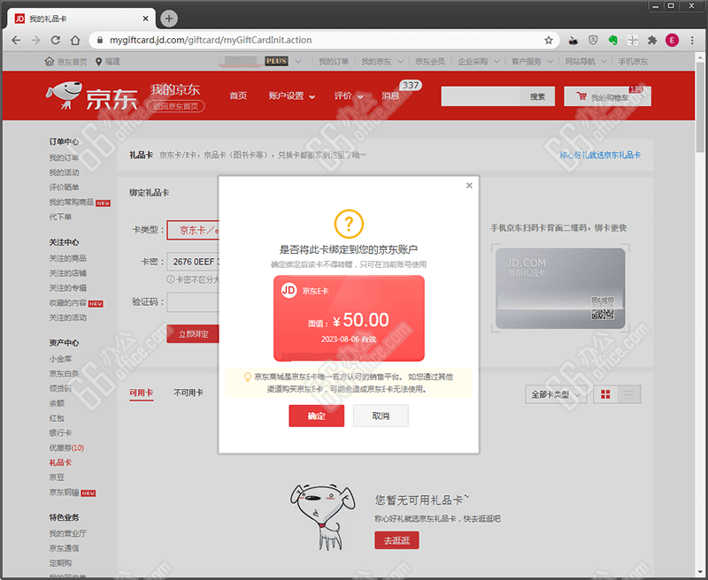Expand 评价 nav menu
Image resolution: width=708 pixels, height=580 pixels.
(348, 95)
